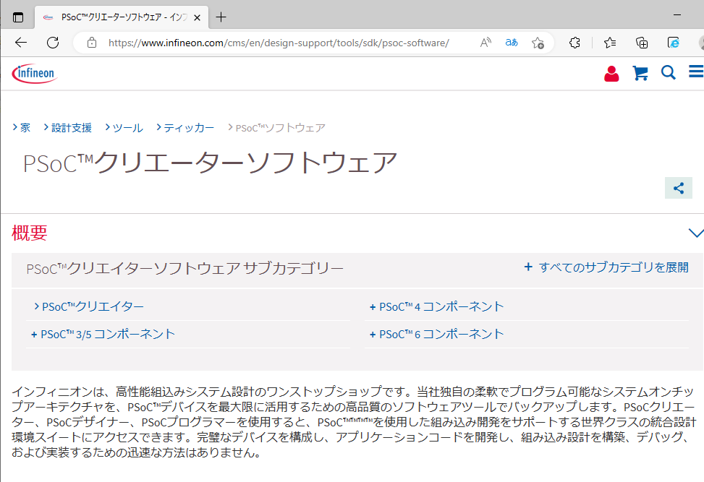Click the PSoC™クリエーターソフトウェア page title
704x482 pixels.
pyautogui.click(x=210, y=163)
